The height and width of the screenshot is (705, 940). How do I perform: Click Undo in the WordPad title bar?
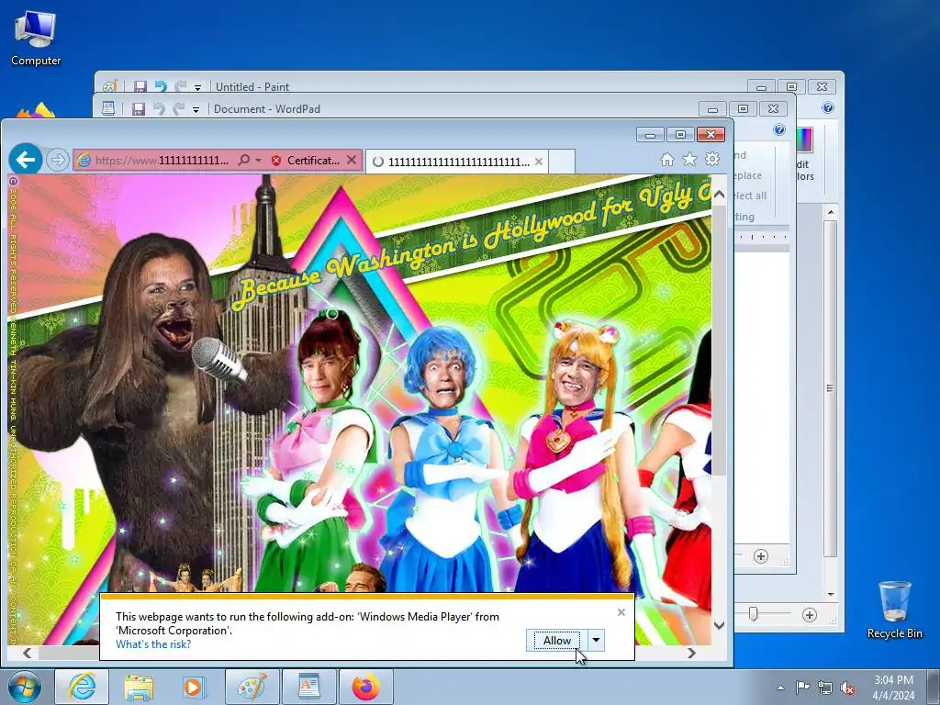point(159,109)
